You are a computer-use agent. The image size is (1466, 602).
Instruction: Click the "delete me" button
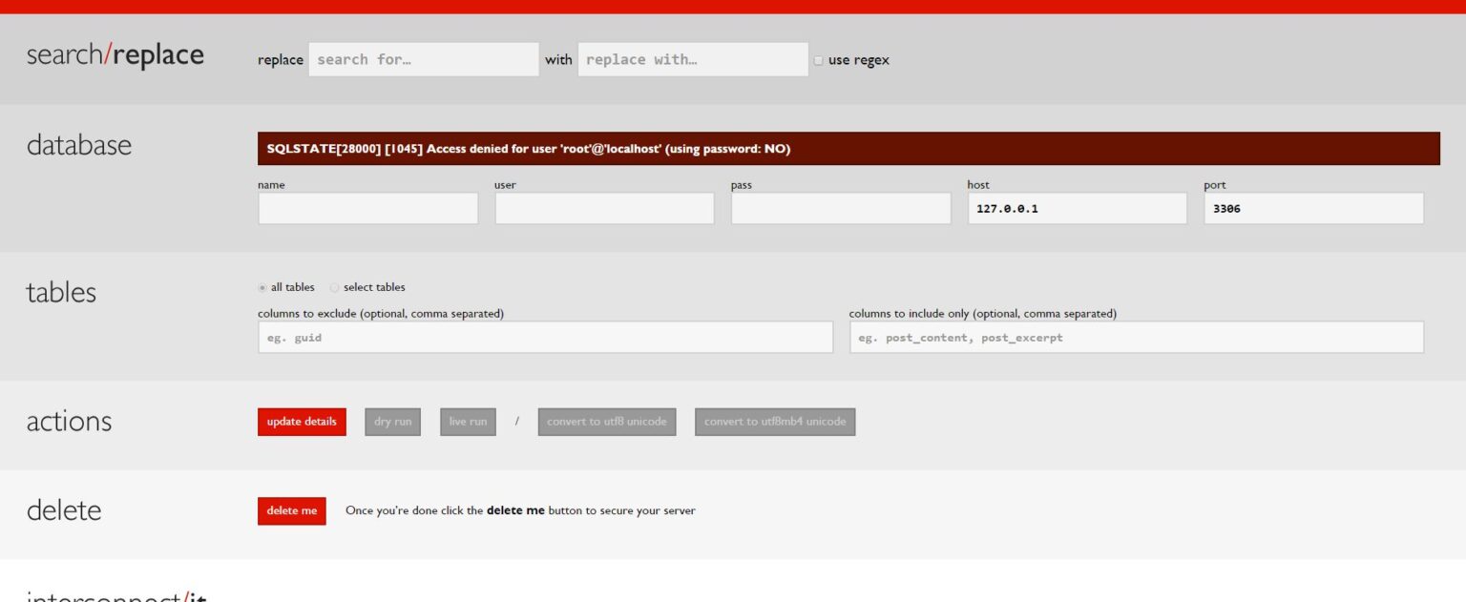(291, 510)
